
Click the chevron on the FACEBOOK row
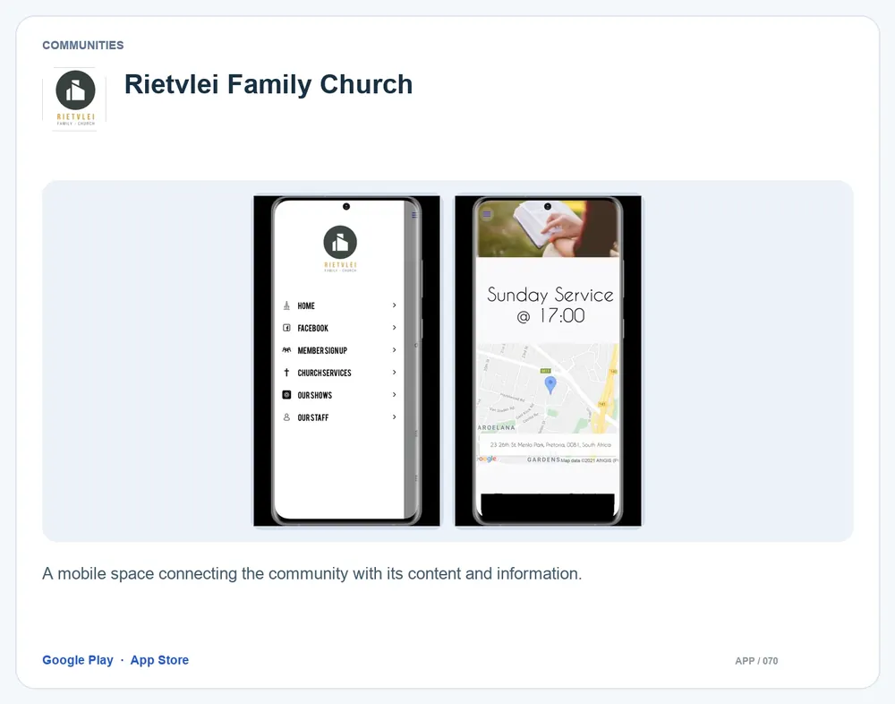pos(395,328)
